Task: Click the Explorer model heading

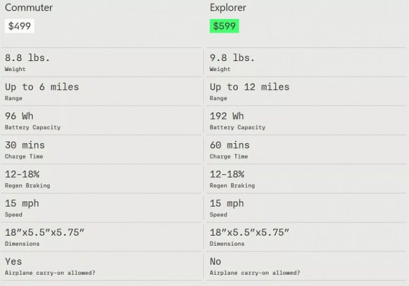Action: click(x=228, y=8)
